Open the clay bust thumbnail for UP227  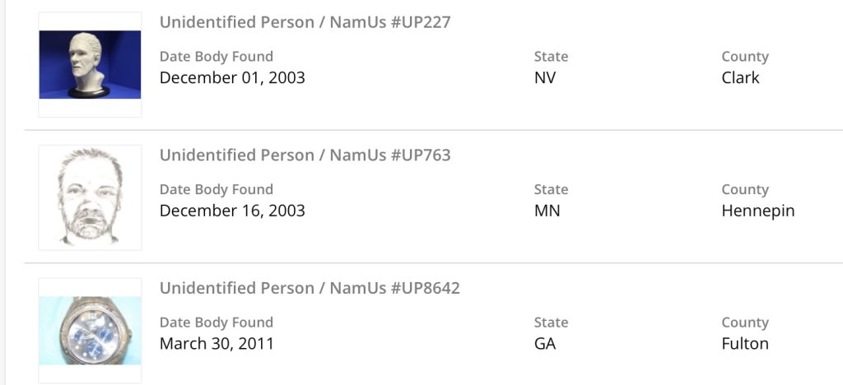click(90, 65)
